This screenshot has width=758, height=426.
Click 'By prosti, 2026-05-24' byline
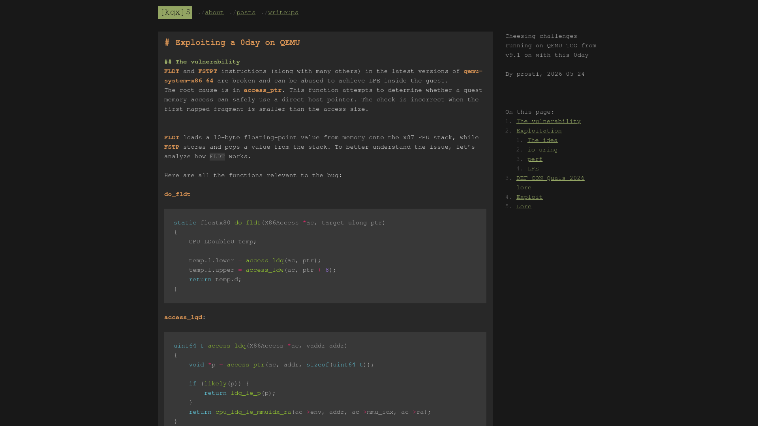click(545, 74)
